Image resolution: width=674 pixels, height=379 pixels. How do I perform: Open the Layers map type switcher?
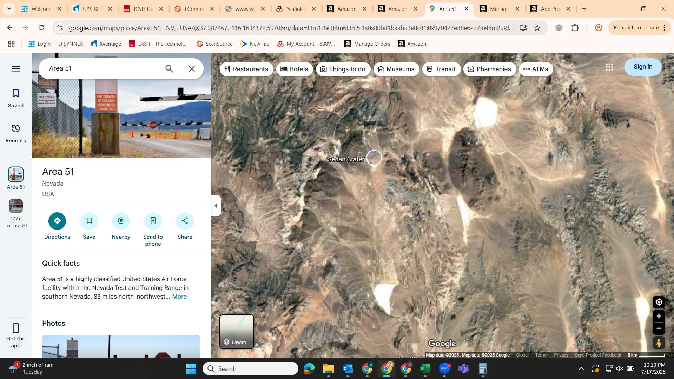(x=237, y=332)
